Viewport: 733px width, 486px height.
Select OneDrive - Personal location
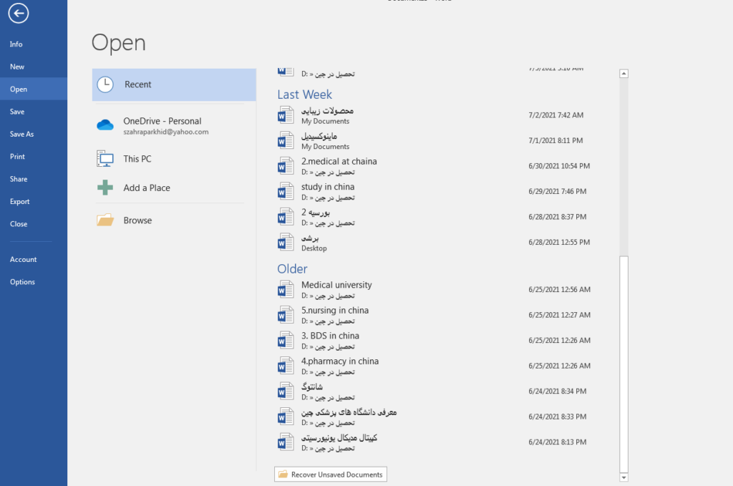(x=174, y=125)
